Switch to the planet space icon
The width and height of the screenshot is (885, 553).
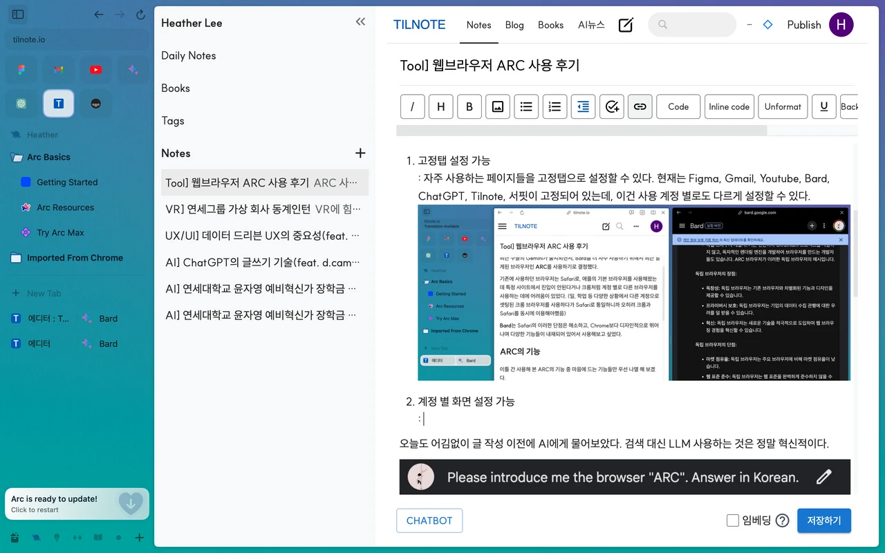click(x=36, y=537)
